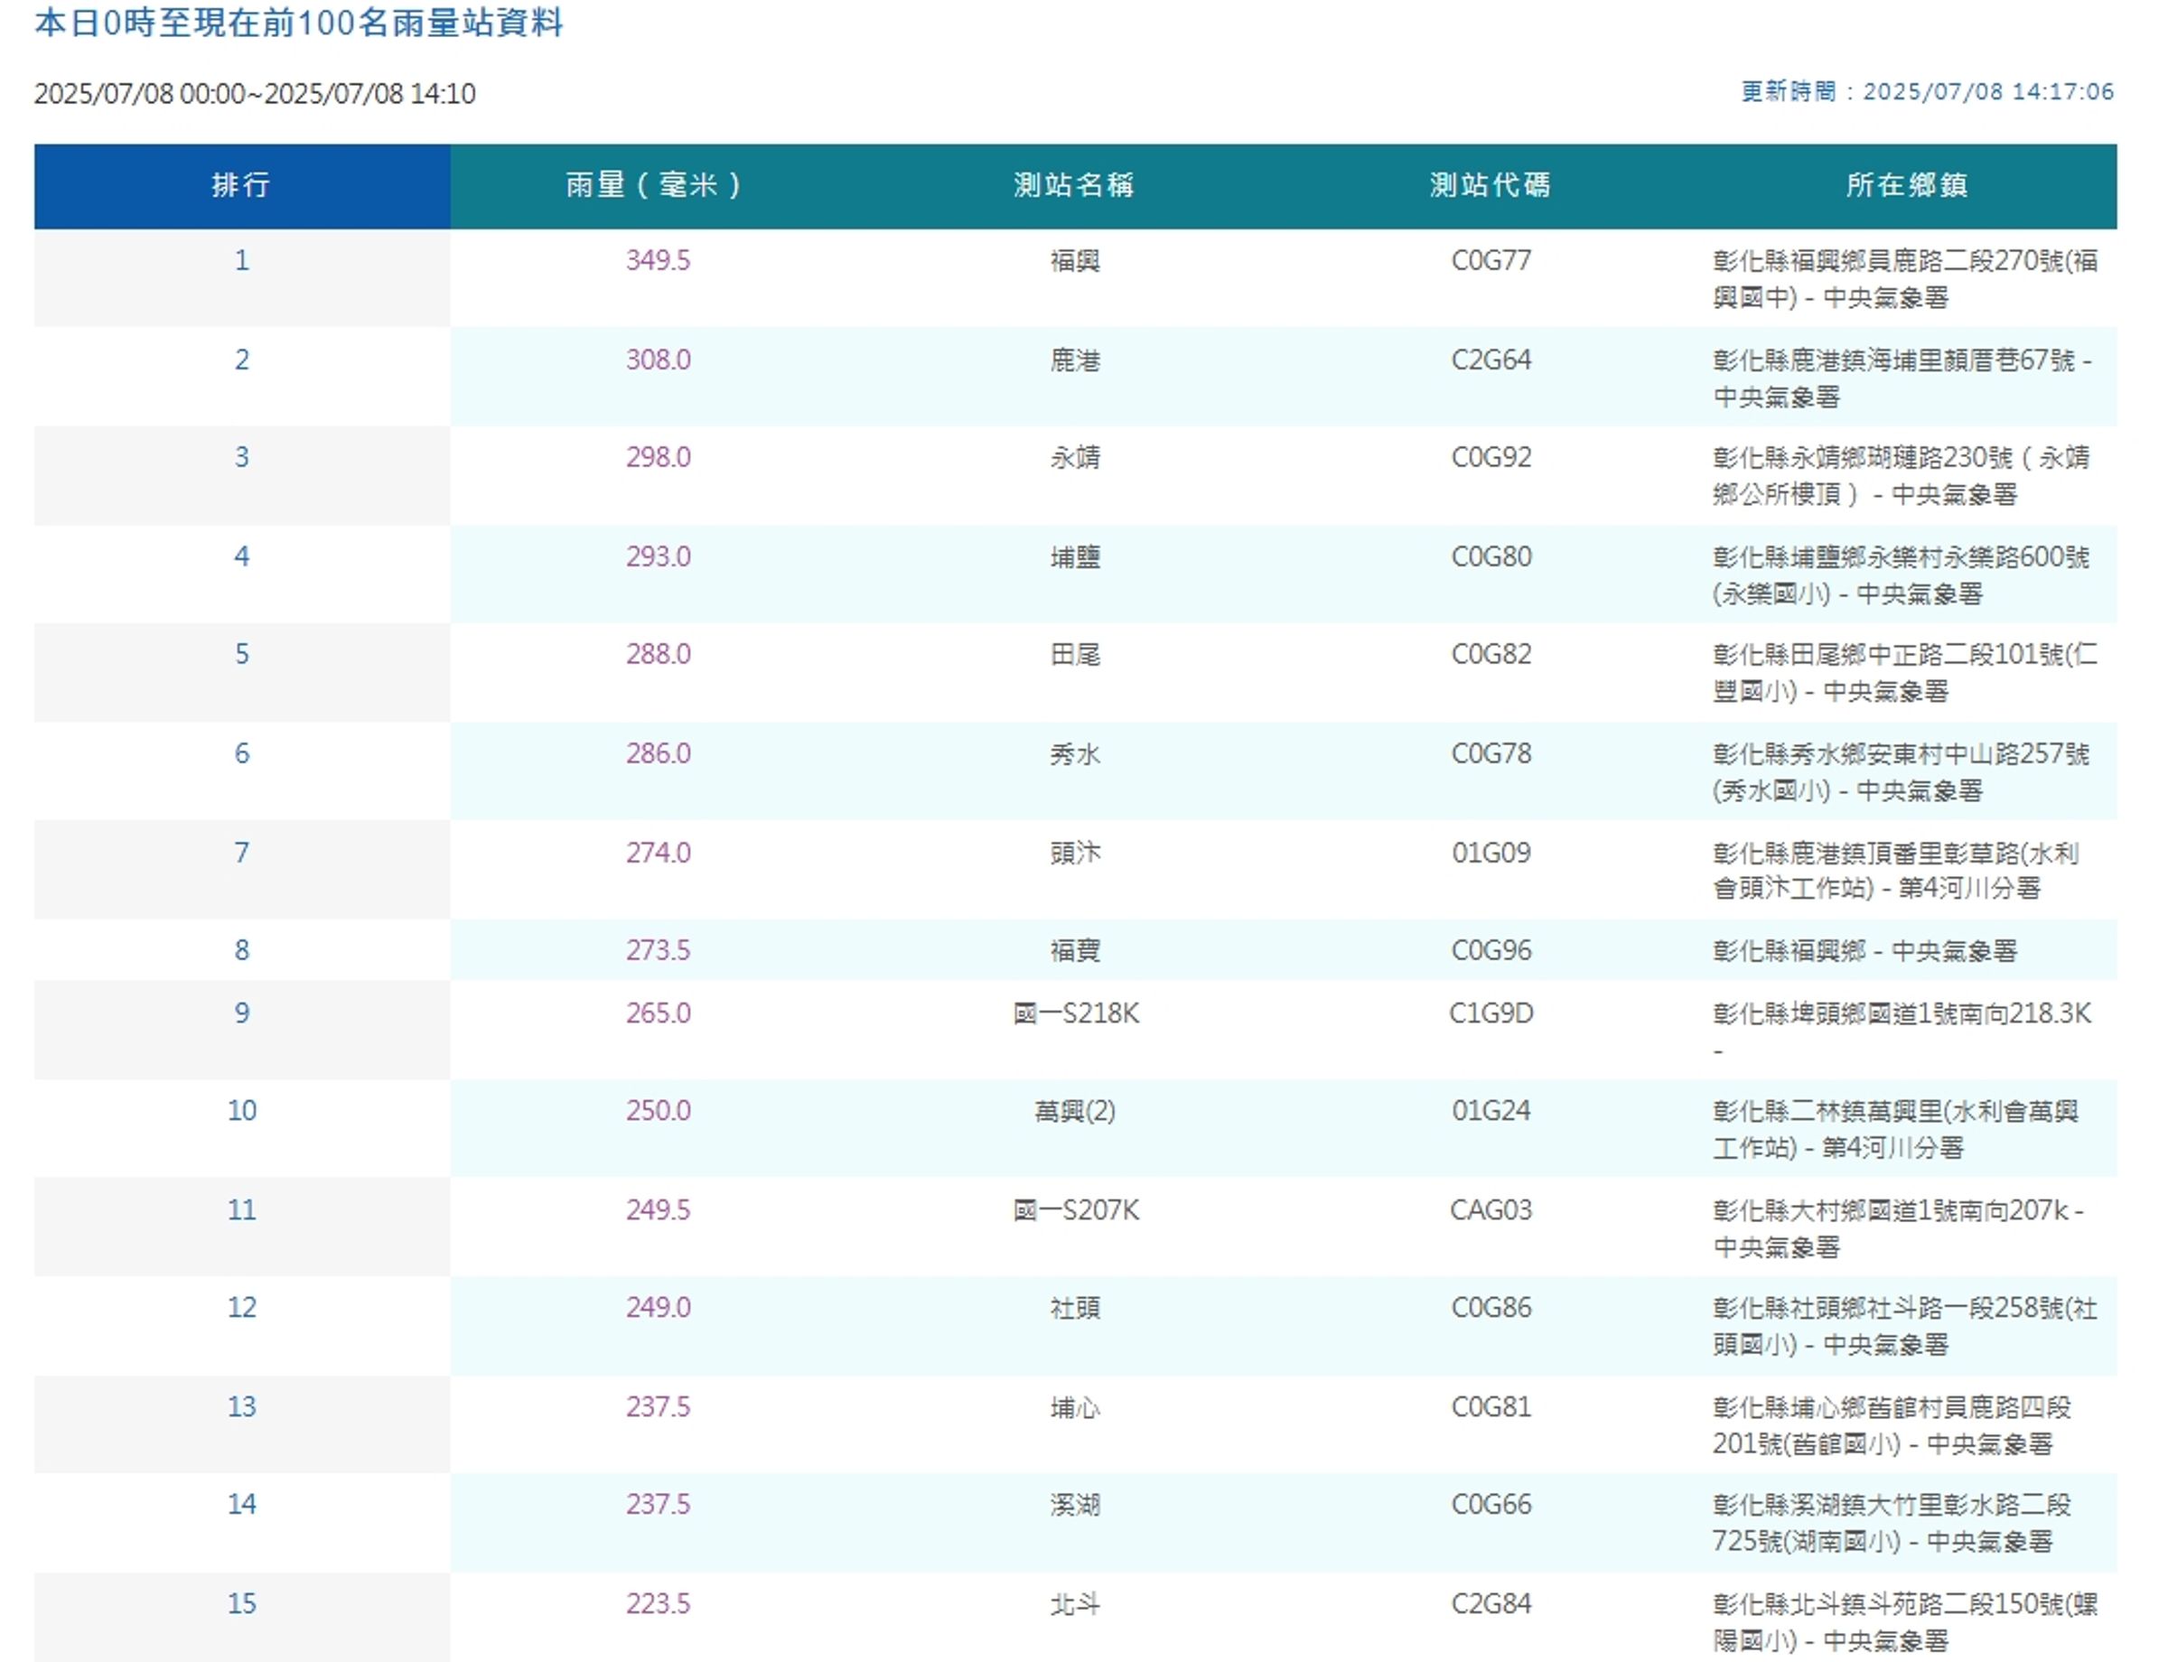The height and width of the screenshot is (1662, 2168).
Task: Click the 所在鄉鎮 column header
Action: [1908, 186]
